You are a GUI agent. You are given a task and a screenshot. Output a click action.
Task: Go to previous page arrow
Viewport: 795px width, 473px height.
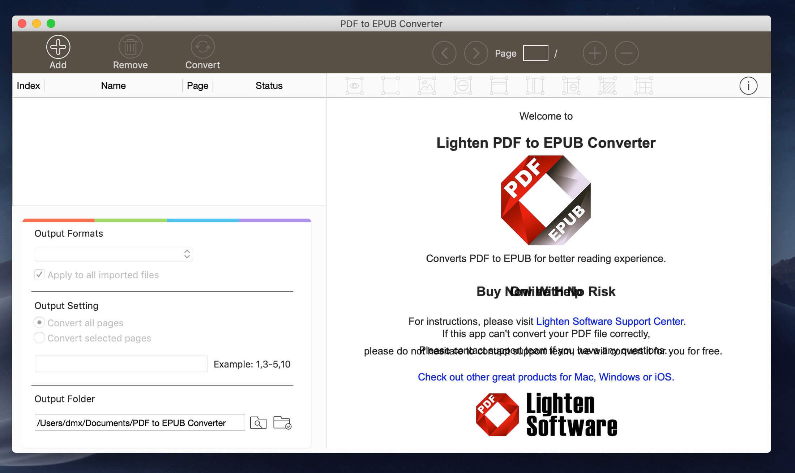pyautogui.click(x=444, y=53)
